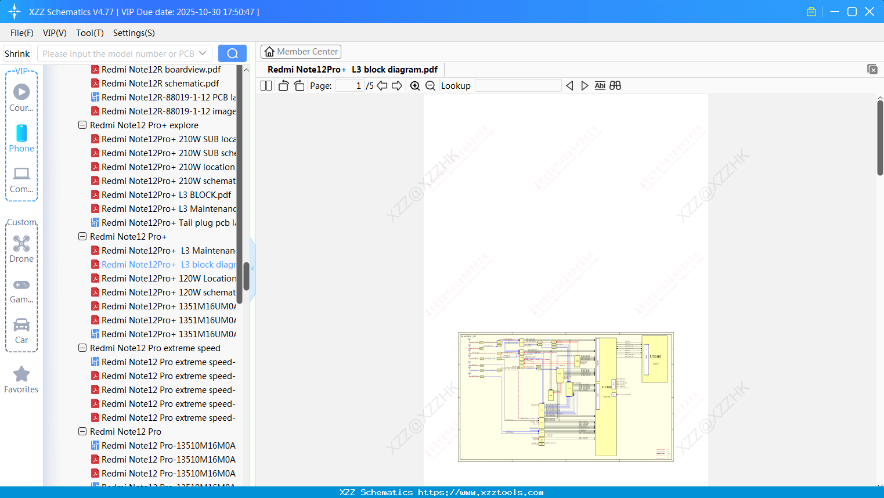Rotate the page counterclockwise

[283, 85]
